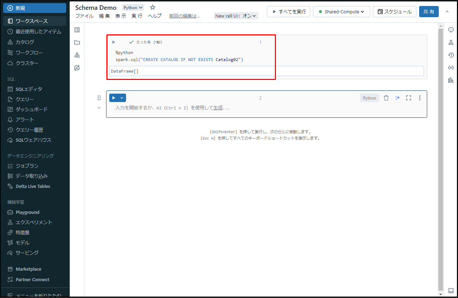Click the blue 共有 button
The image size is (458, 298).
[x=429, y=12]
